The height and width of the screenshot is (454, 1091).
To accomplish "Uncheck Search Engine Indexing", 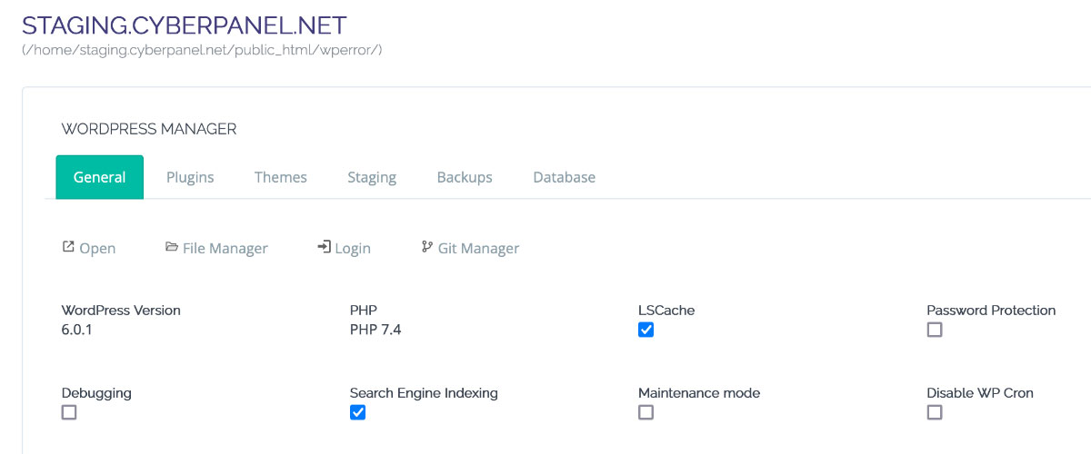I will tap(357, 412).
